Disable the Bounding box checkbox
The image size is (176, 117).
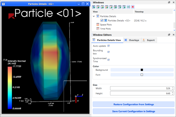pyautogui.click(x=109, y=52)
